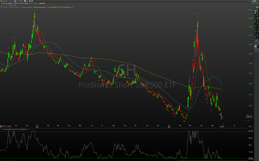Screen dimensions: 259x161
Task: Click the green plus add icon
Action: pos(1,1)
